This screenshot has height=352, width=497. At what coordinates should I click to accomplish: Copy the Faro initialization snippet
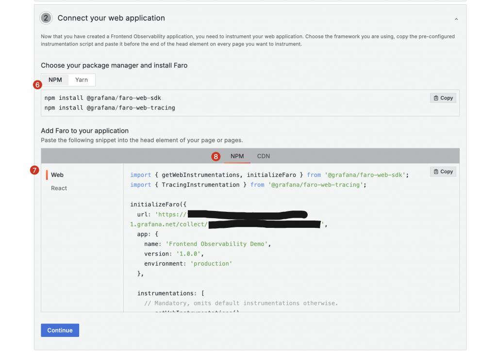tap(443, 172)
